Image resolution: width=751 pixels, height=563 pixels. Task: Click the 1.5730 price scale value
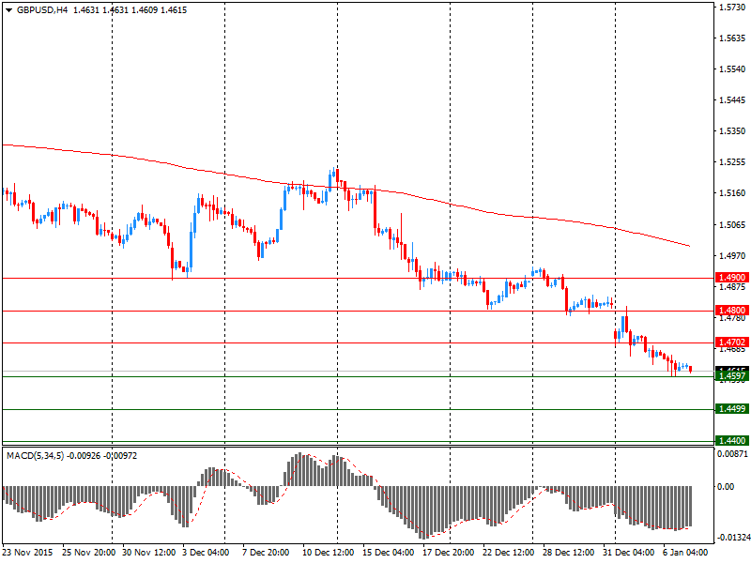tap(732, 8)
